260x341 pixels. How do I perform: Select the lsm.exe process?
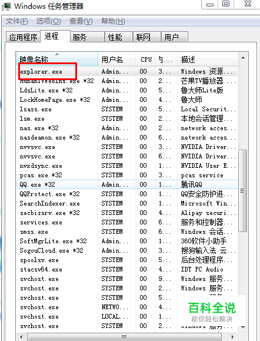pos(127,118)
